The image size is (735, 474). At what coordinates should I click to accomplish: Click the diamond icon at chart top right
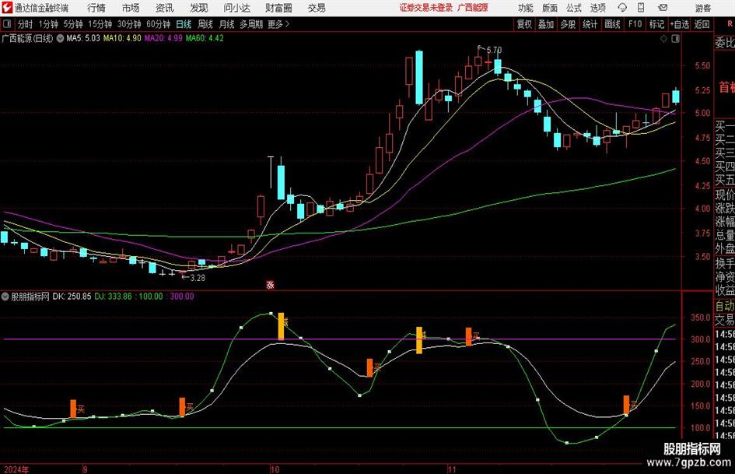pos(663,39)
